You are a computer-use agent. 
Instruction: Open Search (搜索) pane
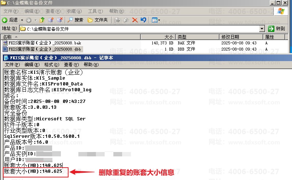tap(75, 20)
